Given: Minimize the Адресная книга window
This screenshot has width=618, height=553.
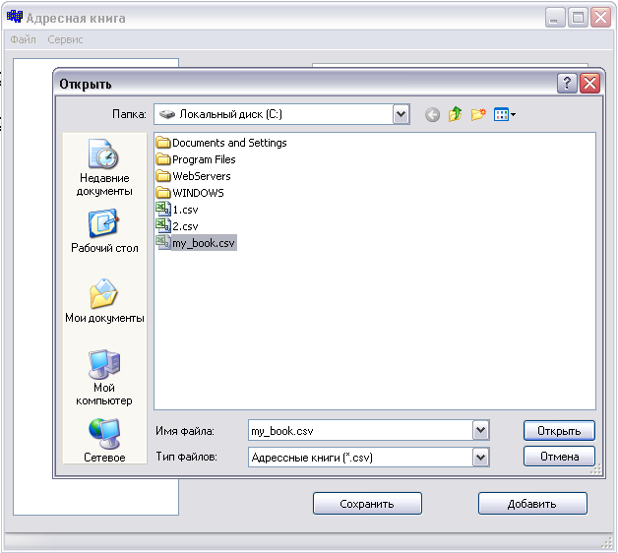Looking at the screenshot, I should pos(555,18).
